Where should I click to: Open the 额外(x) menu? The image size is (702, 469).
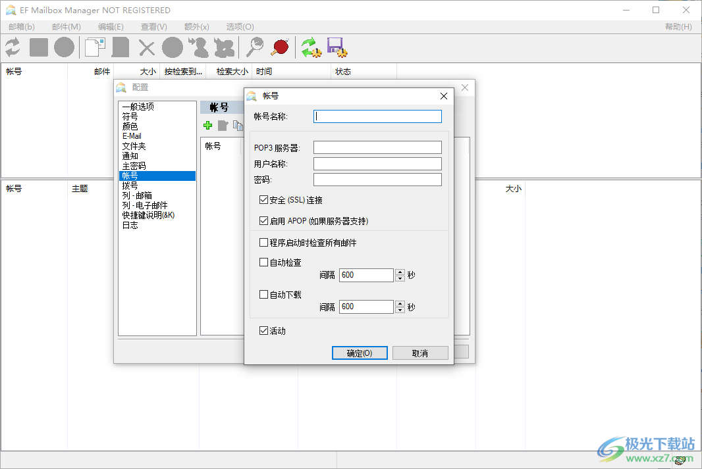pos(196,27)
